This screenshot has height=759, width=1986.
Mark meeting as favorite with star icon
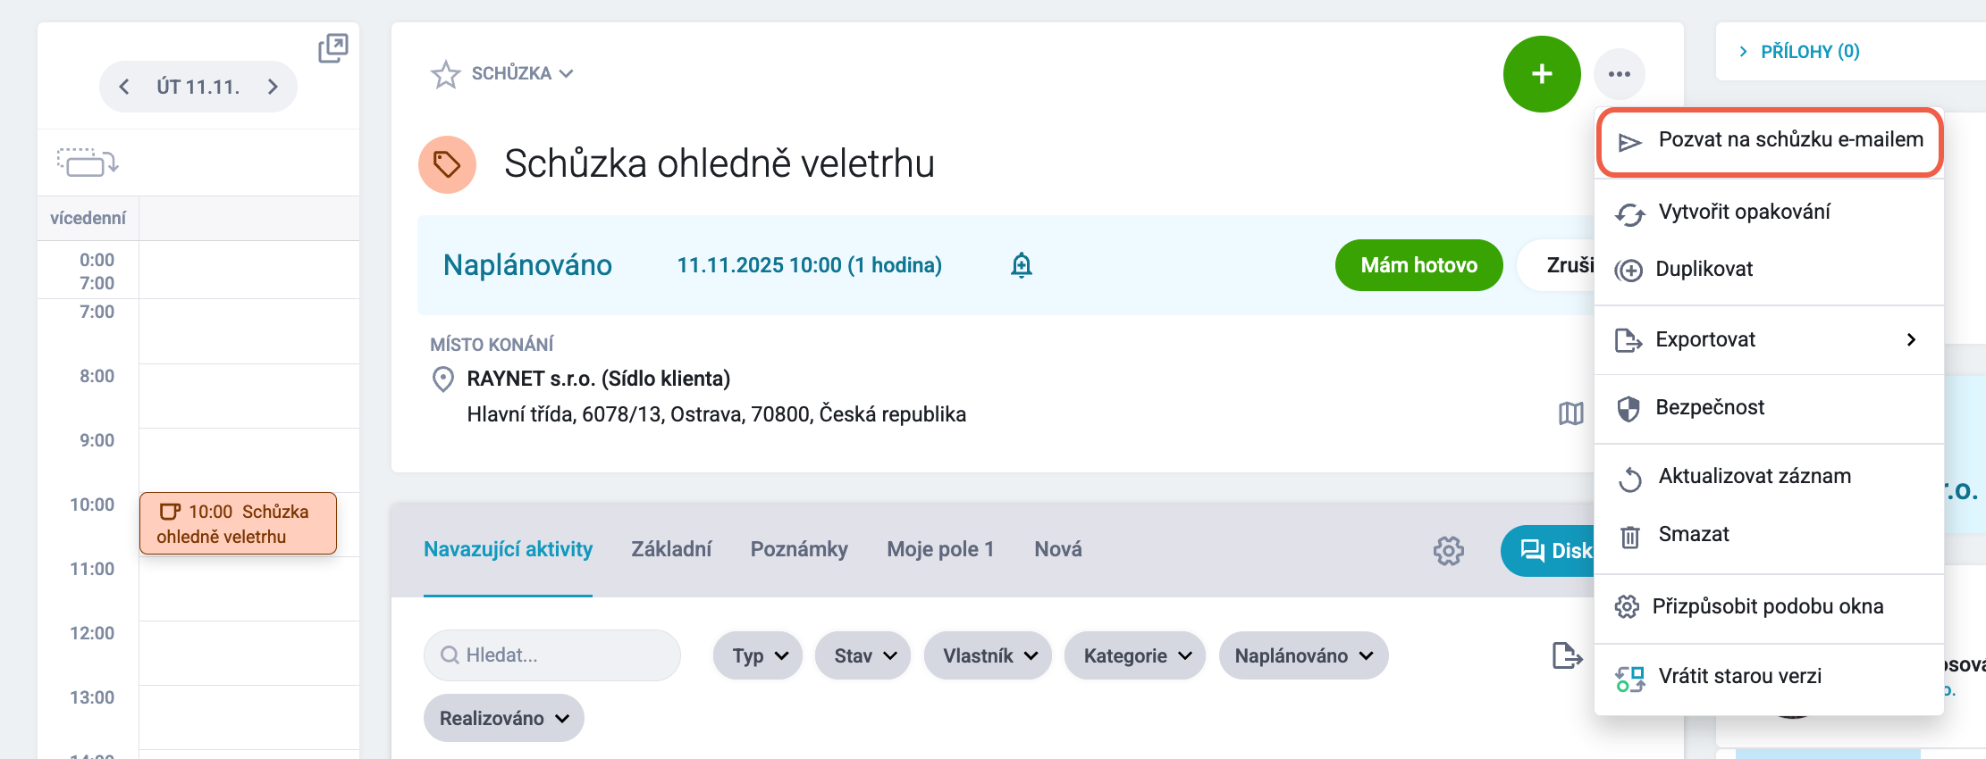445,74
